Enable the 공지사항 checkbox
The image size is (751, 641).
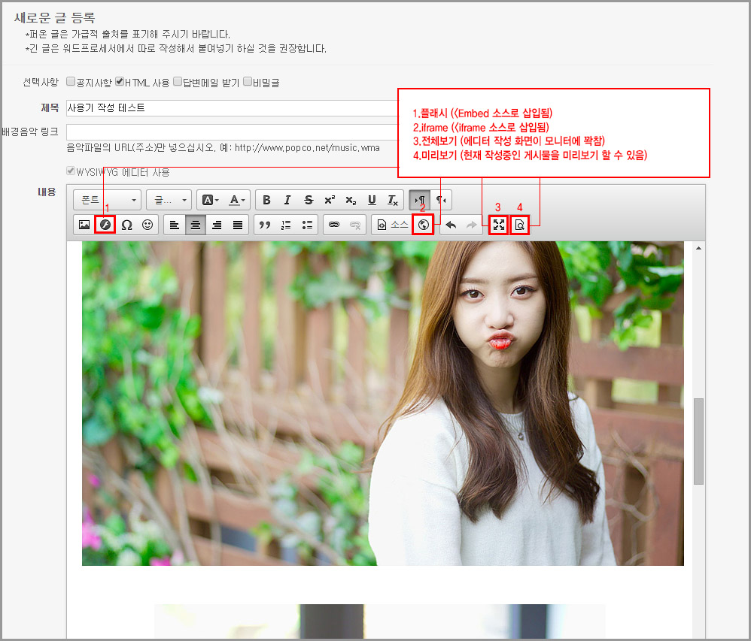pyautogui.click(x=71, y=82)
